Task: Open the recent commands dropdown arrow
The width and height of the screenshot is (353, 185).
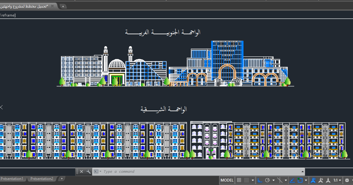Action: [100, 172]
